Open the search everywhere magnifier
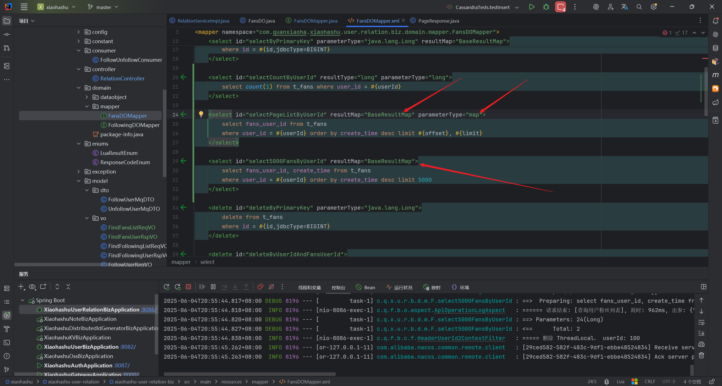 coord(639,7)
